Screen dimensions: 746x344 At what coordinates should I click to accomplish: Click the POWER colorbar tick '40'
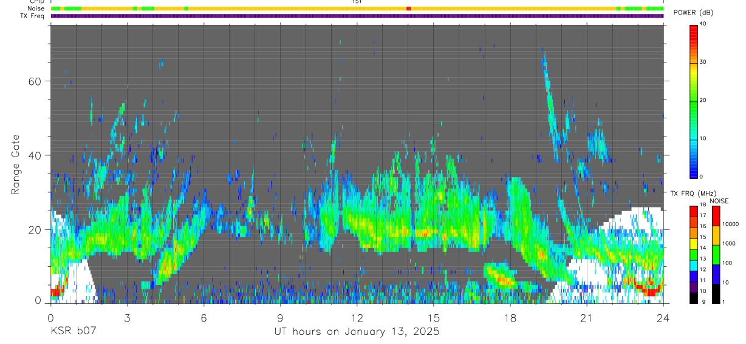pos(703,24)
